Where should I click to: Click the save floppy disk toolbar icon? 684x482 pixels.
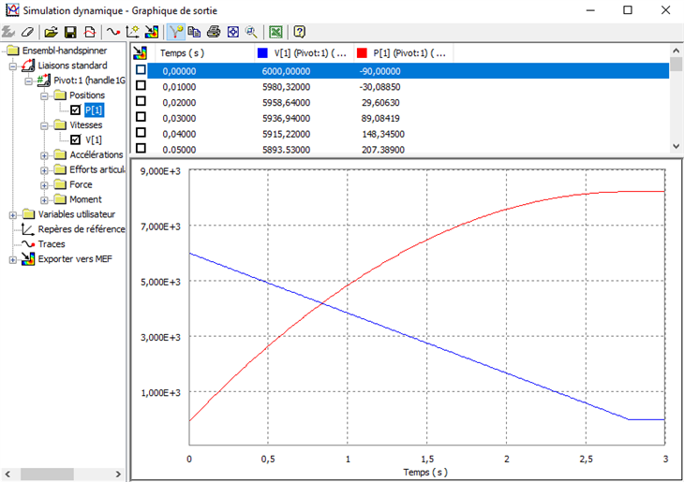coord(70,32)
